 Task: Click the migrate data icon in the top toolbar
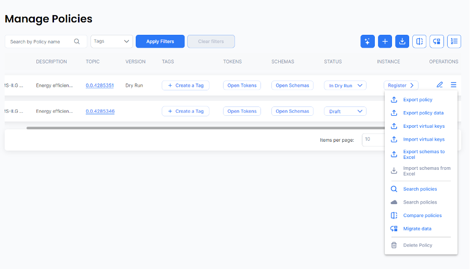coord(437,42)
